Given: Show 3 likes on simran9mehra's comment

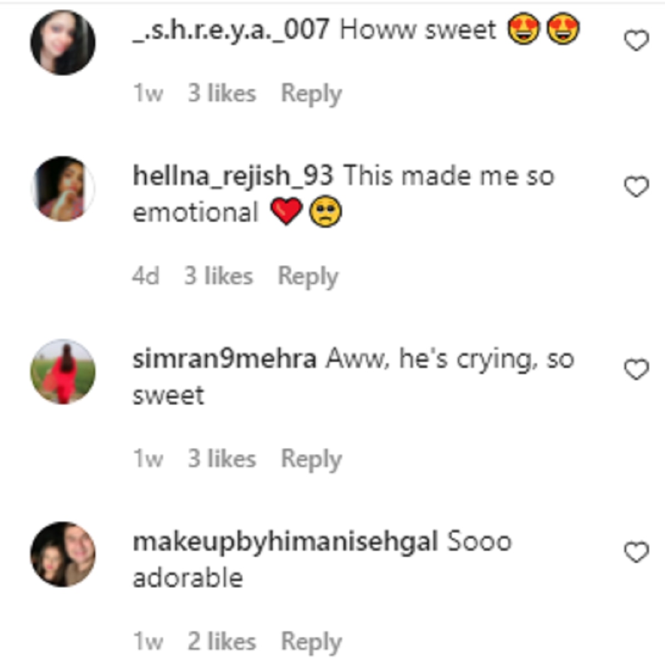Looking at the screenshot, I should [222, 459].
